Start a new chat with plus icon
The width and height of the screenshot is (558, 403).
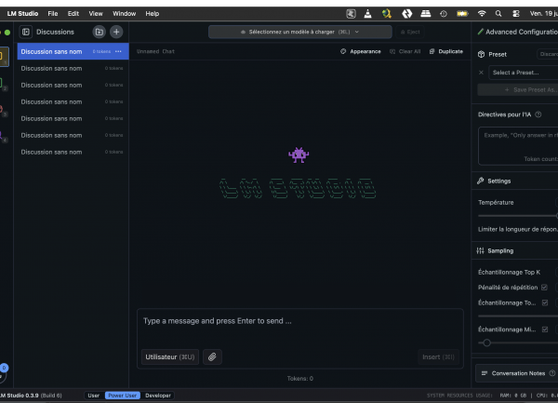tap(116, 32)
